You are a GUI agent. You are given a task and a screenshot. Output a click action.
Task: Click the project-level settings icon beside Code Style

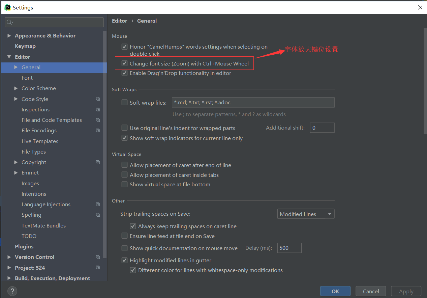98,99
